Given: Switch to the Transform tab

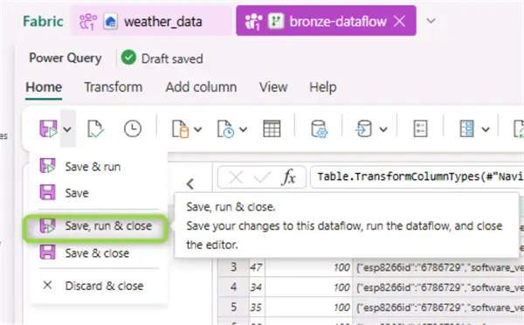Looking at the screenshot, I should pos(114,87).
